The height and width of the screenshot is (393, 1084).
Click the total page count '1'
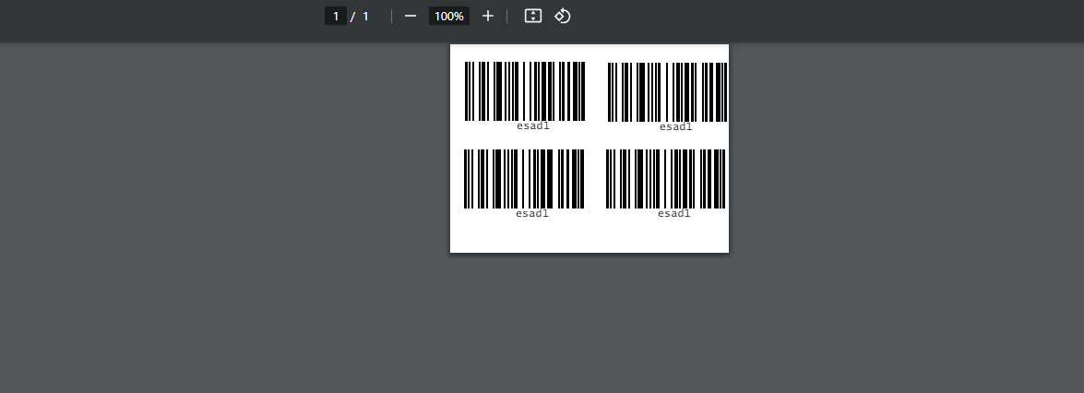point(365,16)
